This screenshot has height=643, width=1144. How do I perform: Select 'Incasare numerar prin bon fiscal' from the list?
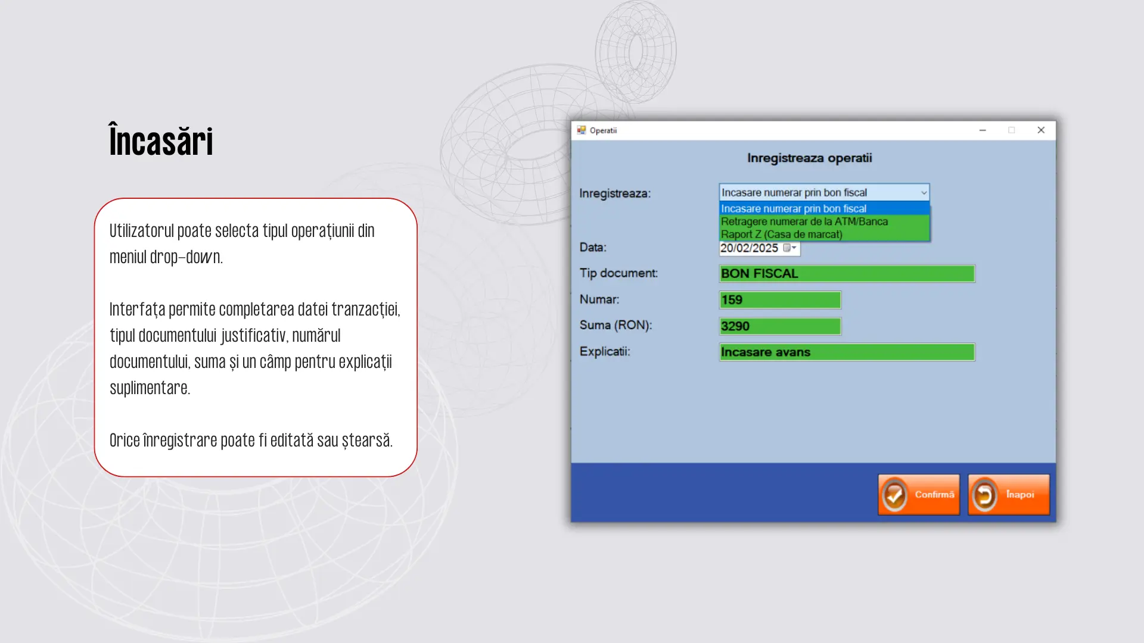pyautogui.click(x=824, y=208)
